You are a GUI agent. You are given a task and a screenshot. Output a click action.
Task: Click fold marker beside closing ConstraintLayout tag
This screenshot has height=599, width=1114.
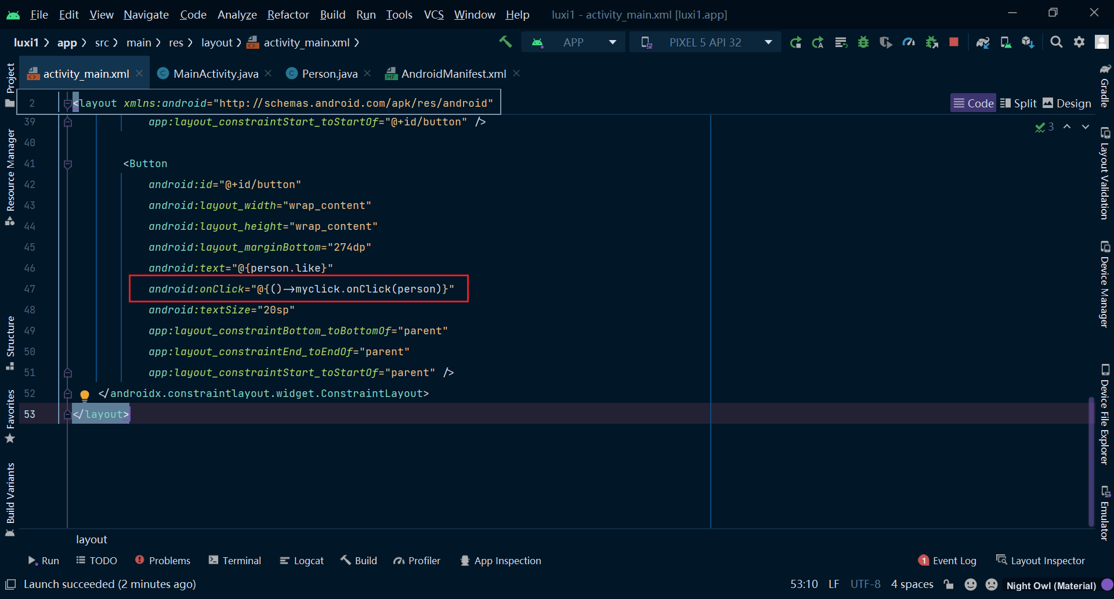click(68, 394)
